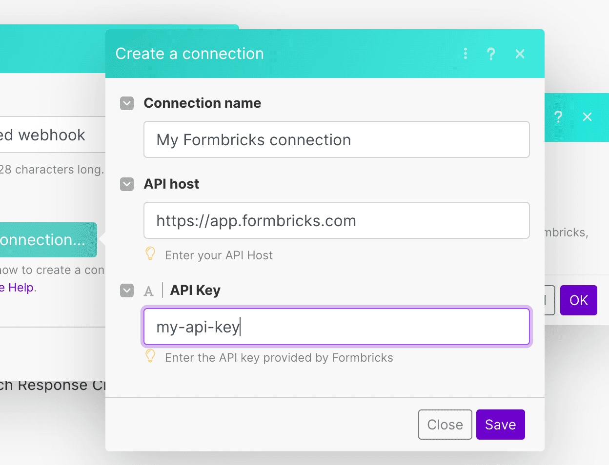Click the Connection name input field
Image resolution: width=609 pixels, height=465 pixels.
click(x=336, y=140)
